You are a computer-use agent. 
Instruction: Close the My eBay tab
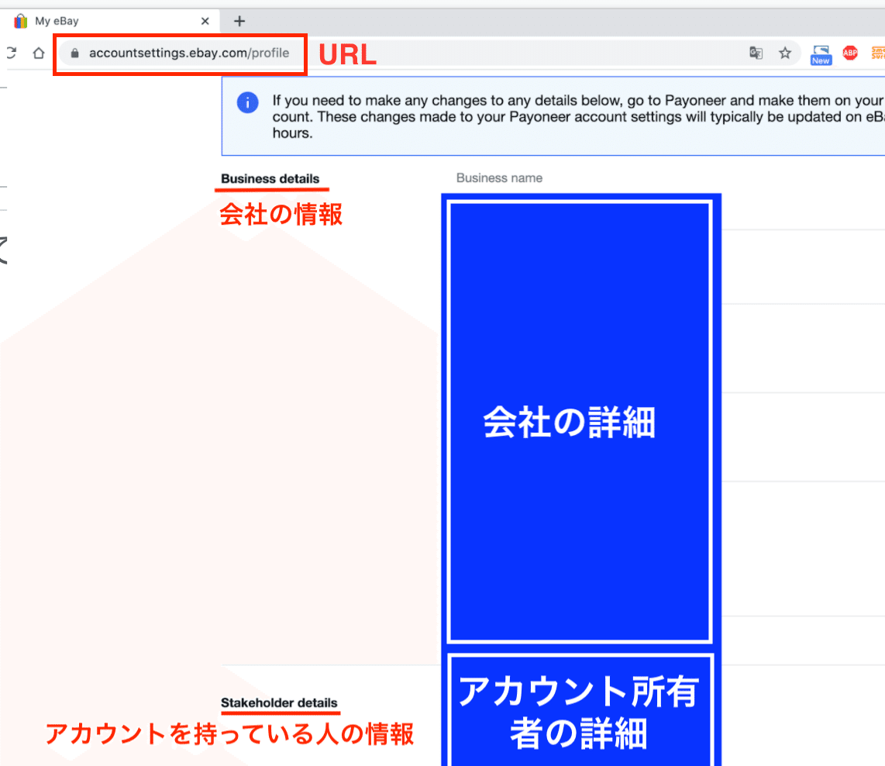click(x=205, y=22)
